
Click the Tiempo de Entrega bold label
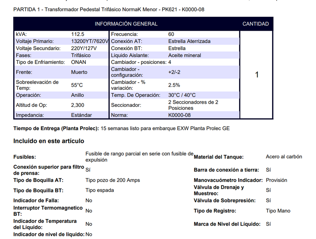coord(56,128)
